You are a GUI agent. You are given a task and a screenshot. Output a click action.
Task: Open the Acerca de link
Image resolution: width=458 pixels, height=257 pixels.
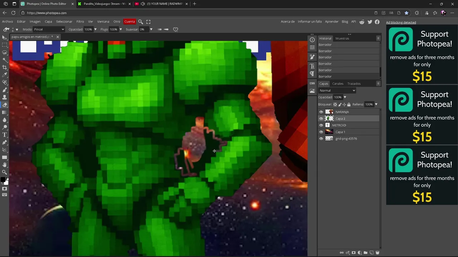(288, 22)
